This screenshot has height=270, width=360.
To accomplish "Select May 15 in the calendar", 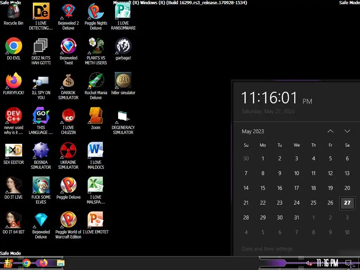I will [x=263, y=188].
